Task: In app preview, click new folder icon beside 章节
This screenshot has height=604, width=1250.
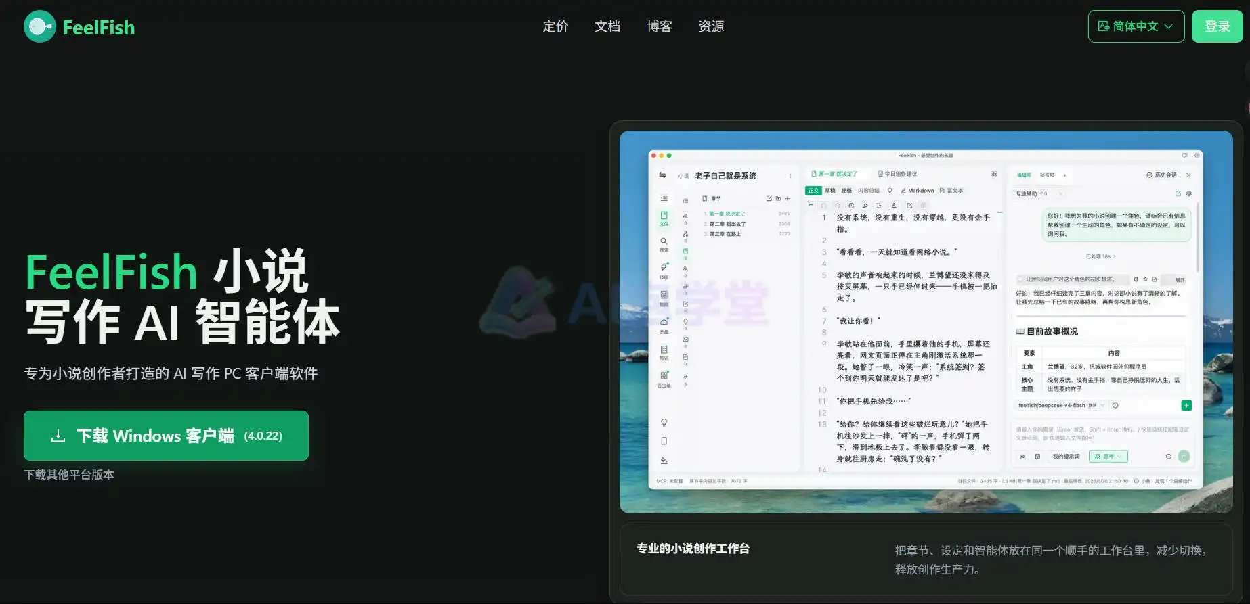Action: click(778, 199)
